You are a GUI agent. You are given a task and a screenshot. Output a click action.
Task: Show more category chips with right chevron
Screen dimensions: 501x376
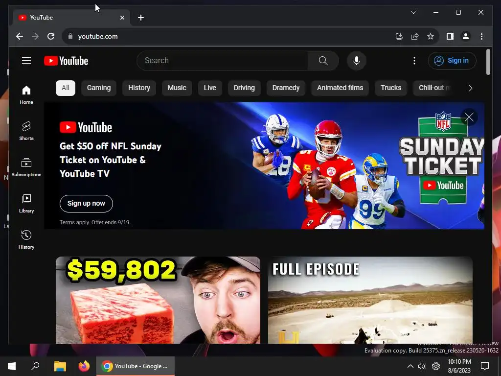470,88
